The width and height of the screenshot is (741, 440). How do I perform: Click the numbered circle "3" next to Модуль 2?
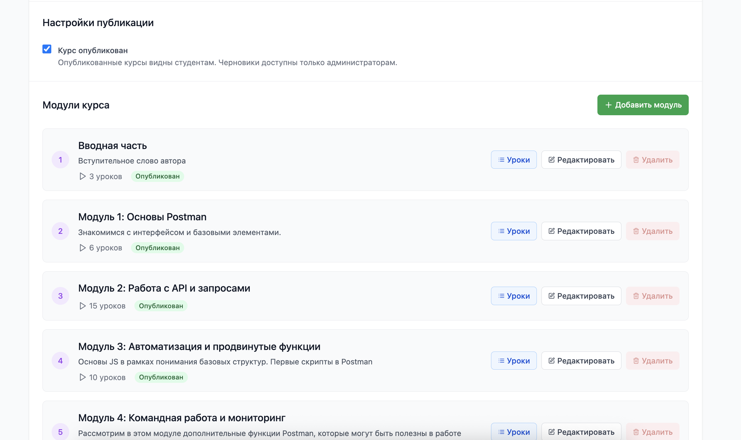coord(60,296)
